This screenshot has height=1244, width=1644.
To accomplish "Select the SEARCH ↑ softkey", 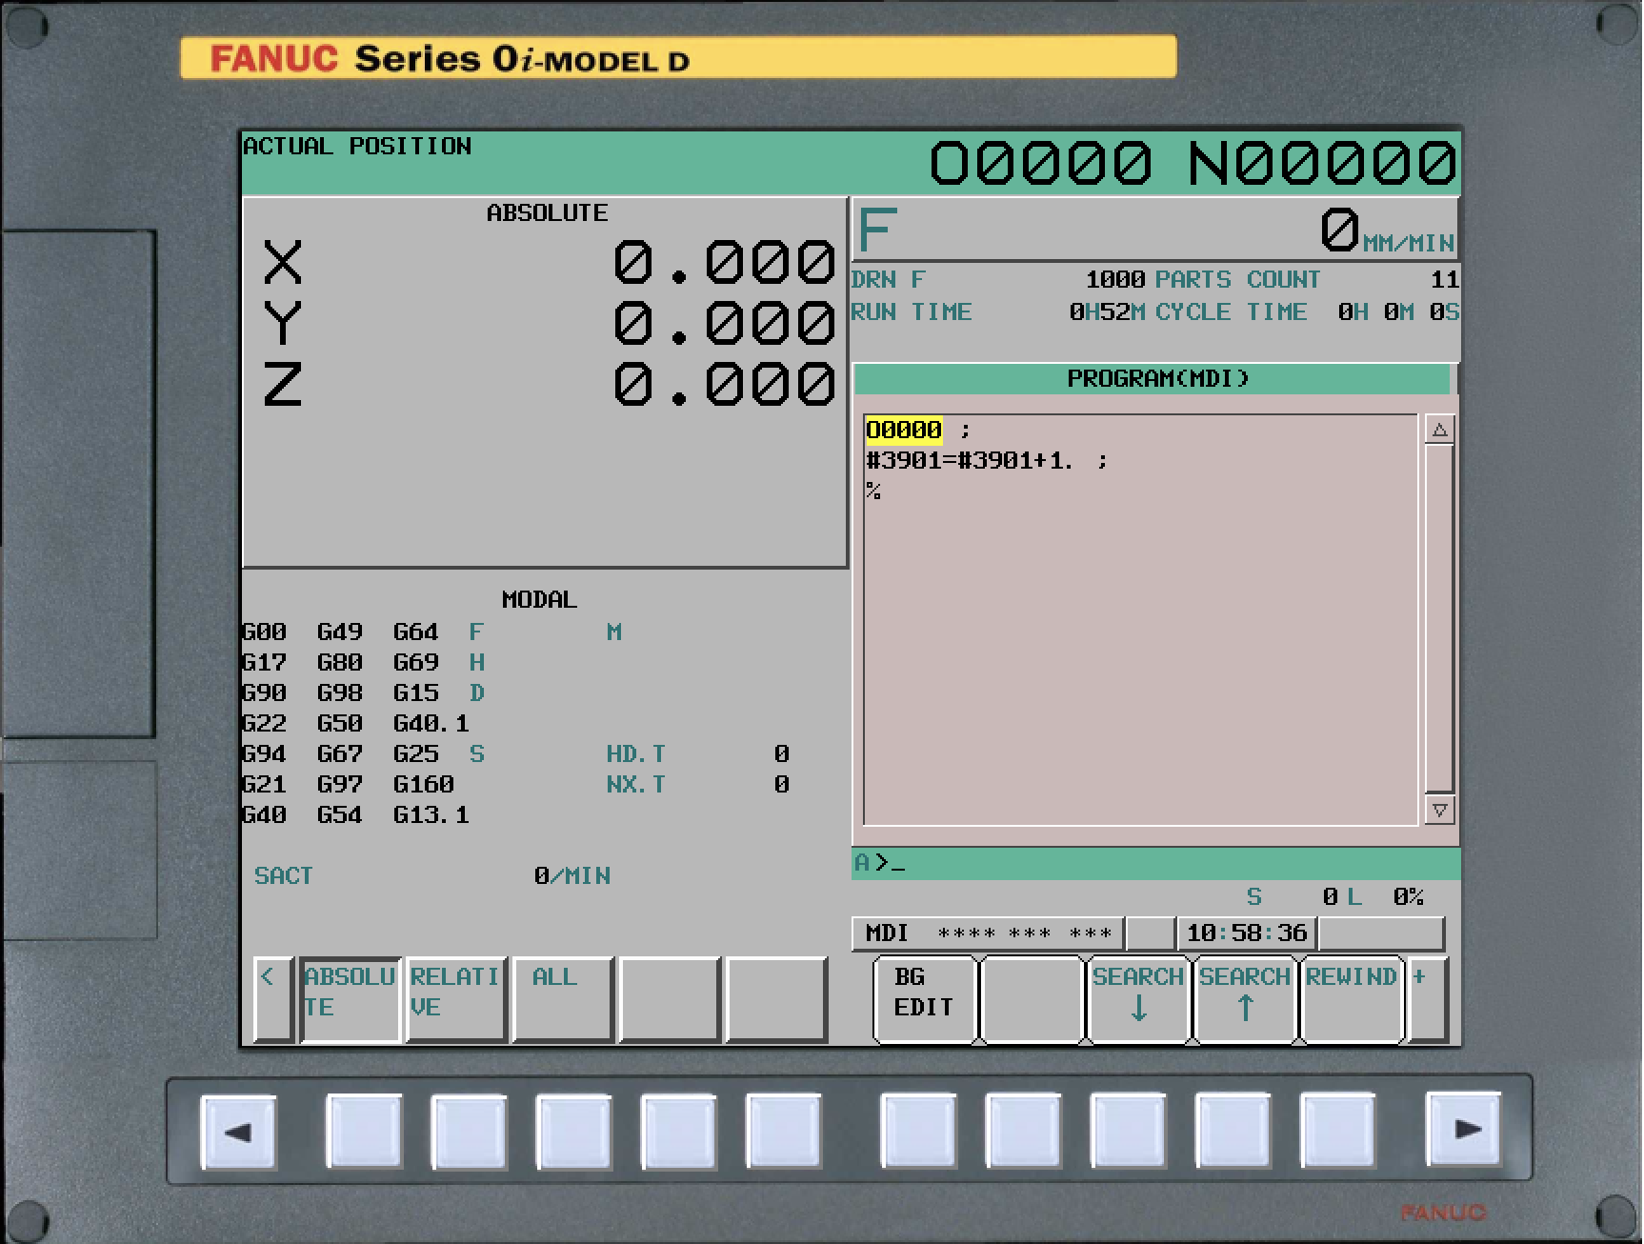I will [x=1246, y=996].
